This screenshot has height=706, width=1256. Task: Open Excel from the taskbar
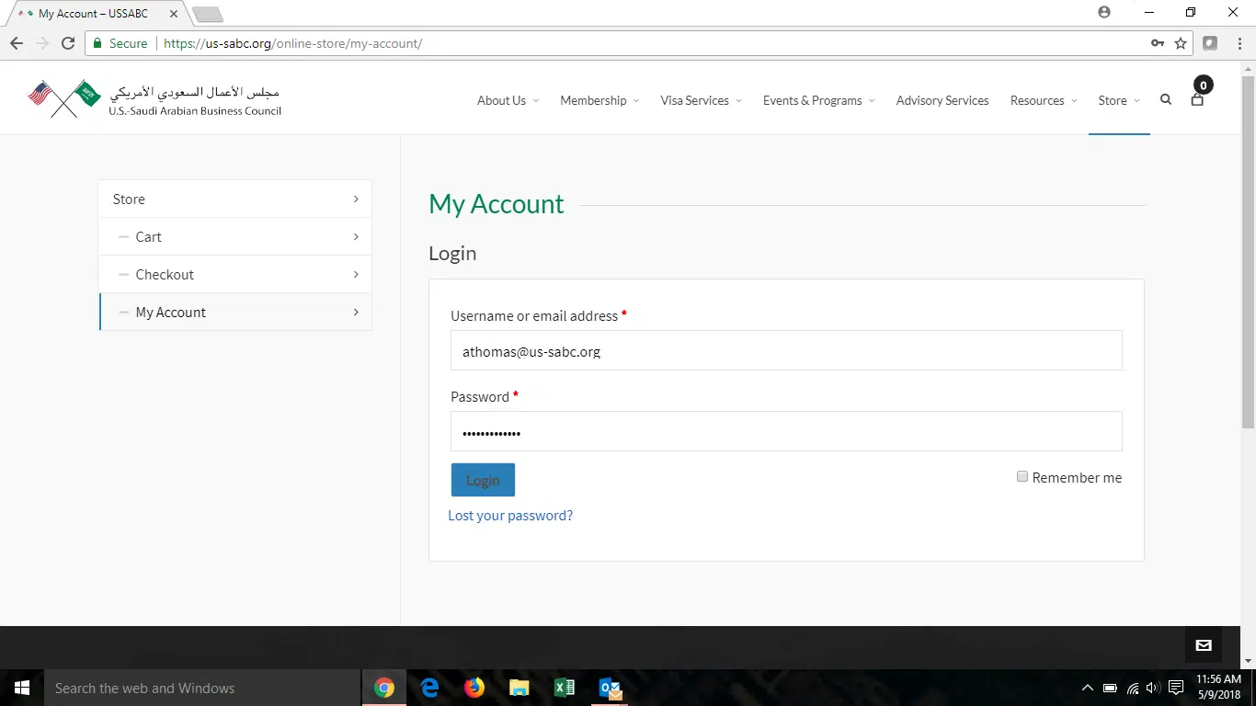(x=564, y=688)
